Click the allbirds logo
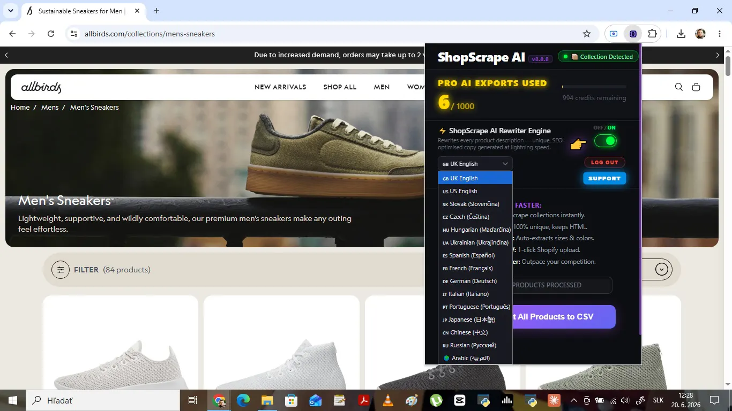 41,87
